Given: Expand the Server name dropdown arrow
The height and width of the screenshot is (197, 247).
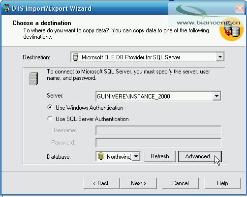Looking at the screenshot, I should 216,96.
